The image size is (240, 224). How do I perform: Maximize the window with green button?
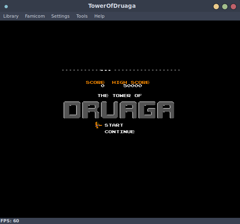(225, 7)
